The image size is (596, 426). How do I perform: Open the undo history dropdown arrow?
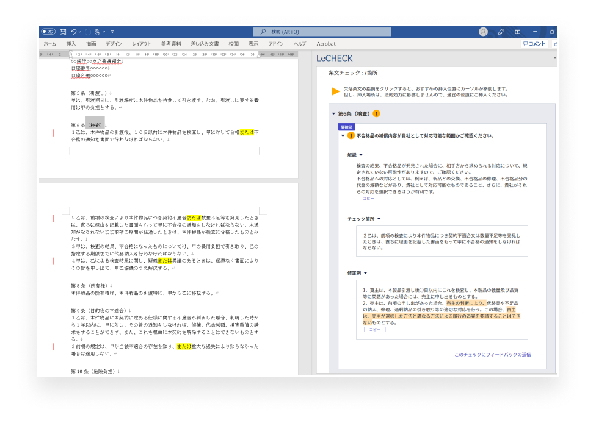80,32
